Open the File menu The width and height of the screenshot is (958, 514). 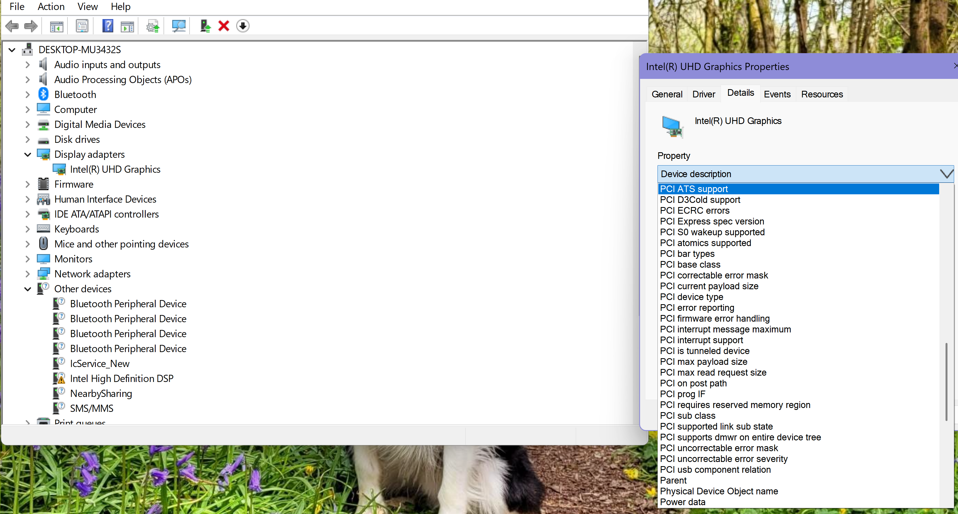pyautogui.click(x=17, y=7)
